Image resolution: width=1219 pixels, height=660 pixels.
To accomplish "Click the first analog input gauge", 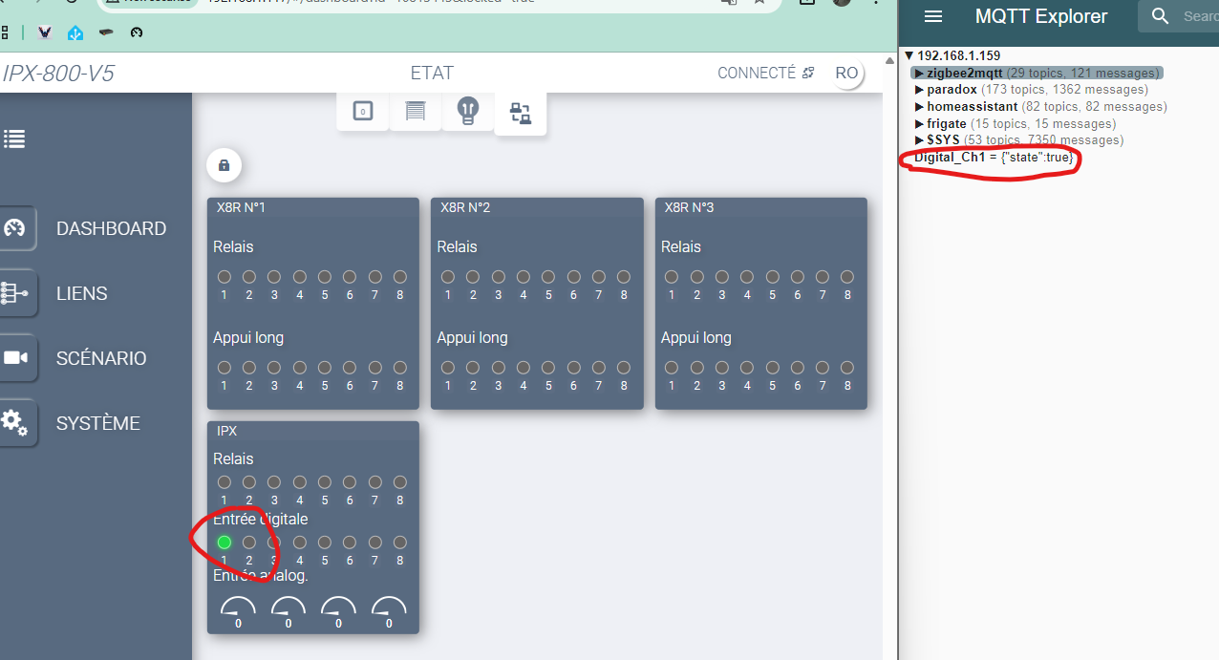I will click(x=238, y=608).
